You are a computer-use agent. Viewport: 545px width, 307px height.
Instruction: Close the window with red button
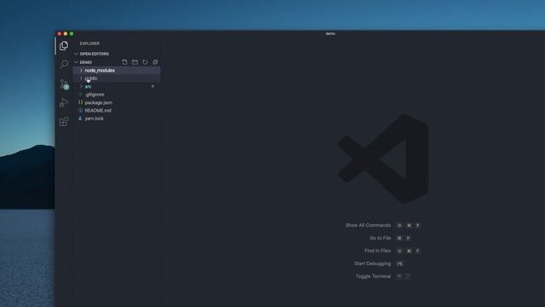coord(60,34)
